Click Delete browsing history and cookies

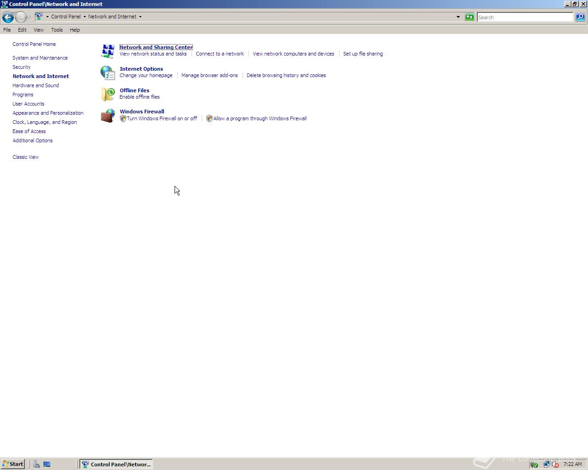pos(286,75)
